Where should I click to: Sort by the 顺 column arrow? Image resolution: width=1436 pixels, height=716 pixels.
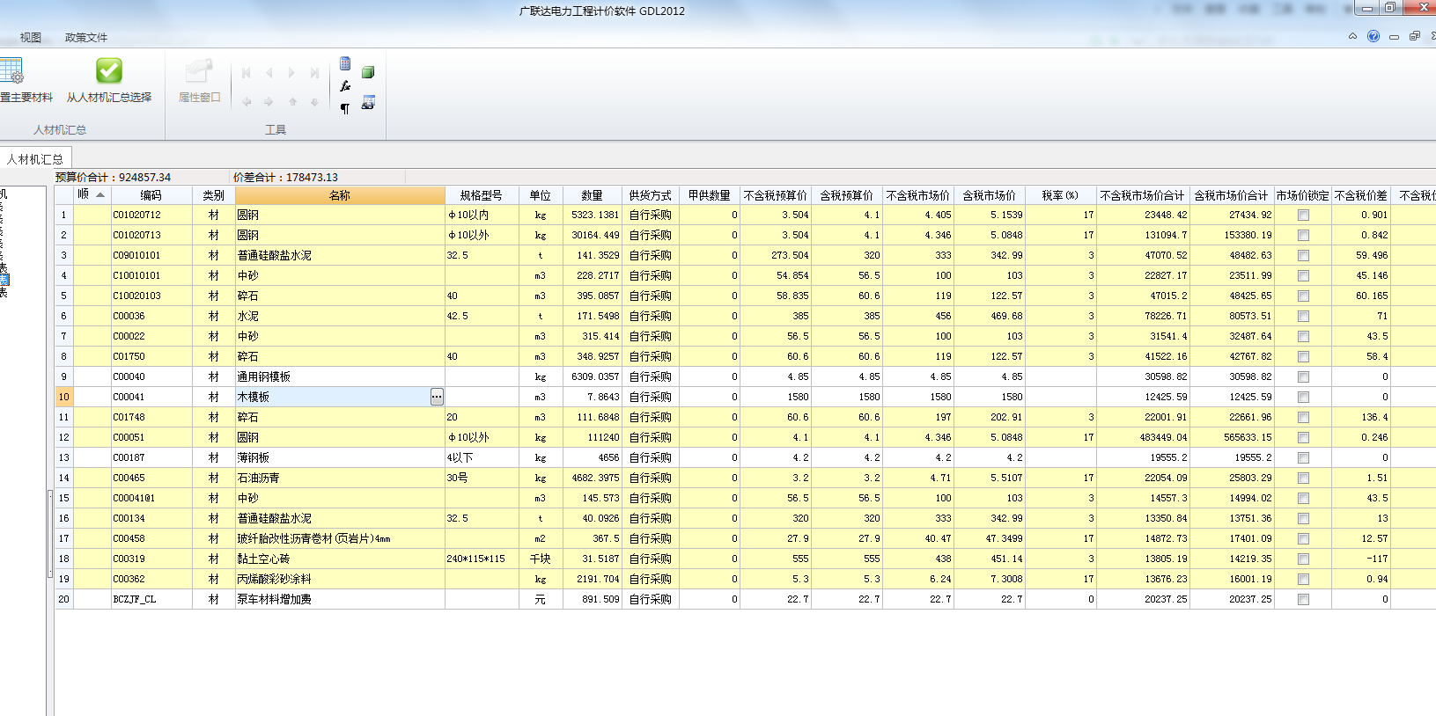point(100,194)
